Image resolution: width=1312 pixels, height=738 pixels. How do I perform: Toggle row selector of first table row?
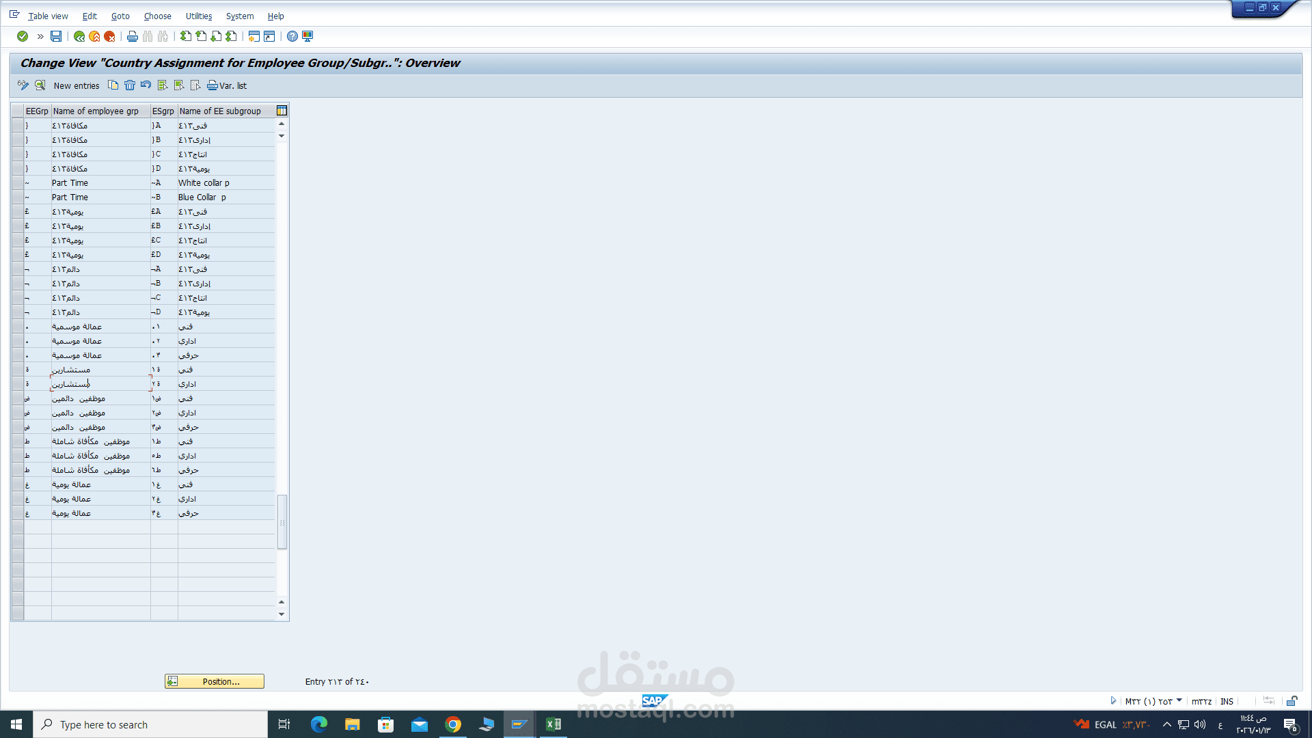point(18,126)
